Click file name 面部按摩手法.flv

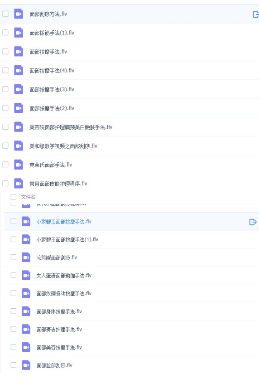(48, 52)
